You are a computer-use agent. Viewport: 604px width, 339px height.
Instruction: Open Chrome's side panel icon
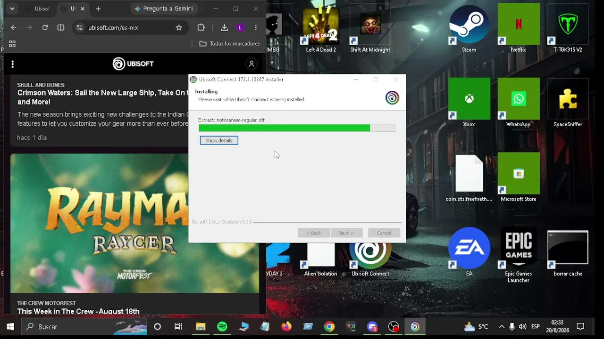tap(61, 28)
